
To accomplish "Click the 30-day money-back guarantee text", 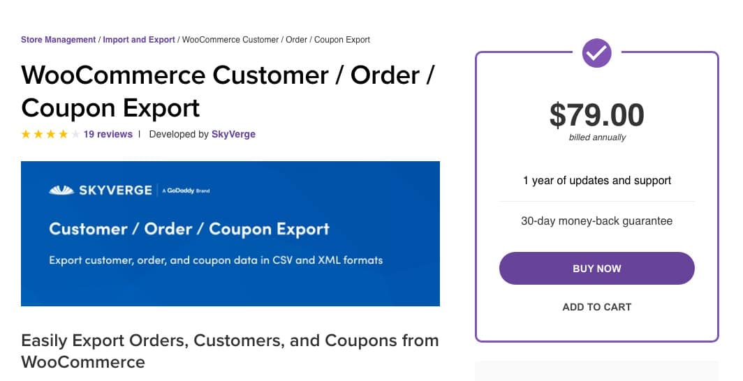I will [596, 221].
